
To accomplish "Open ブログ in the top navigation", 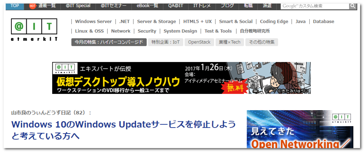I will [227, 6].
